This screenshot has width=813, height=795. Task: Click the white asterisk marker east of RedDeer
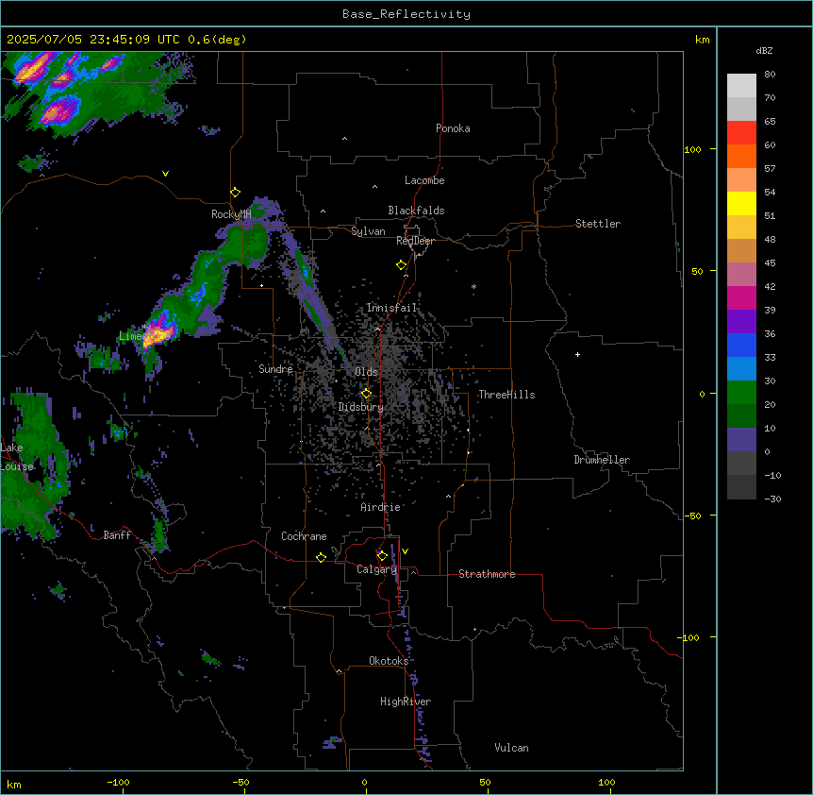coord(473,286)
